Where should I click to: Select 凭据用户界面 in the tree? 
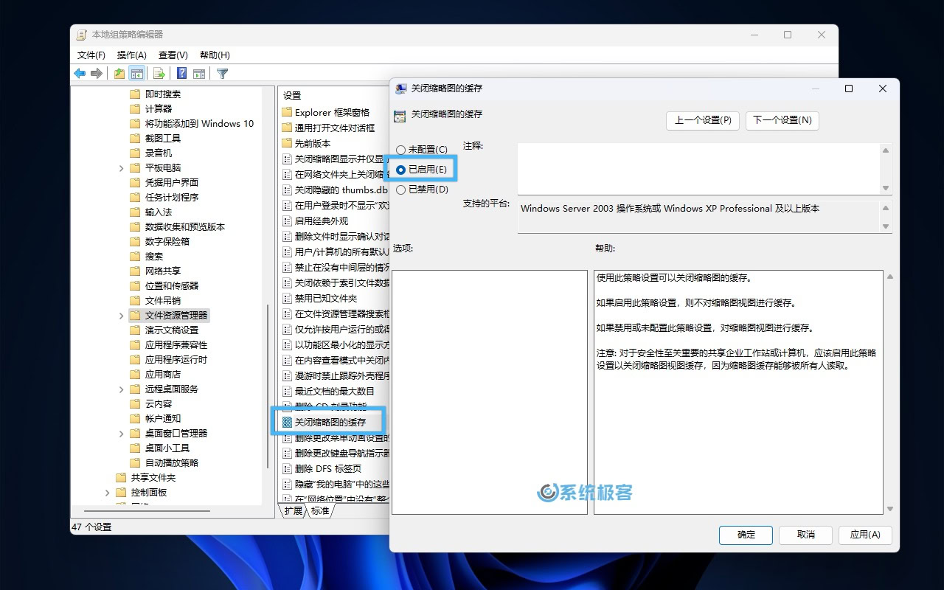(172, 182)
